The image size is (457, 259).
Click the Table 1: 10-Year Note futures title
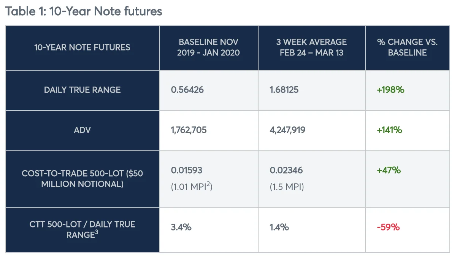[x=84, y=11]
